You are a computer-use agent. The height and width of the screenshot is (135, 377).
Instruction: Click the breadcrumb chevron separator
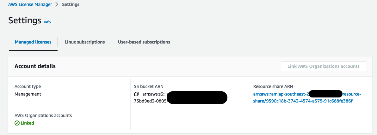(57, 5)
